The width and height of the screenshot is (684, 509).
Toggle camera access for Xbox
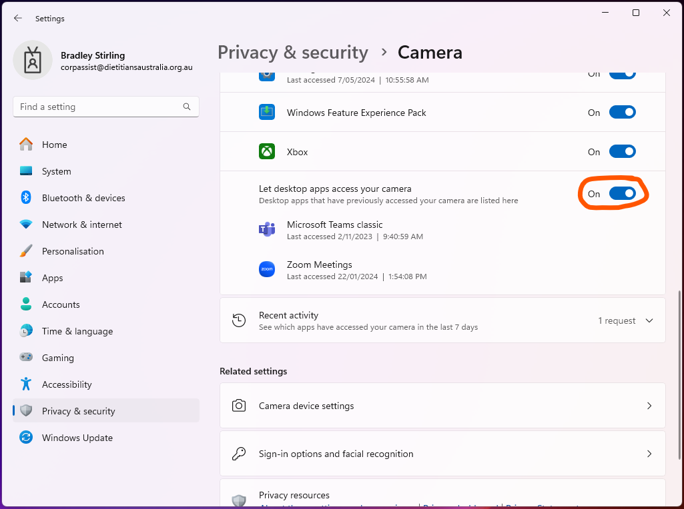coord(622,151)
